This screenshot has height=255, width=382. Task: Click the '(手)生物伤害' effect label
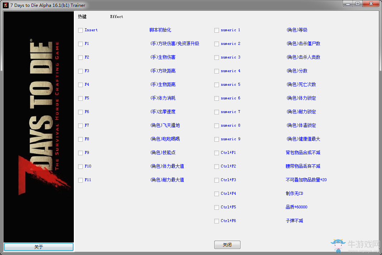click(x=163, y=57)
